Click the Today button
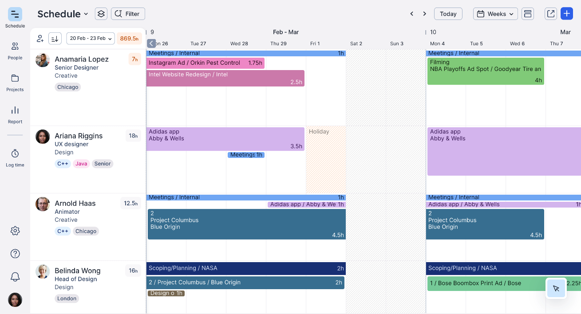The image size is (581, 314). point(448,14)
